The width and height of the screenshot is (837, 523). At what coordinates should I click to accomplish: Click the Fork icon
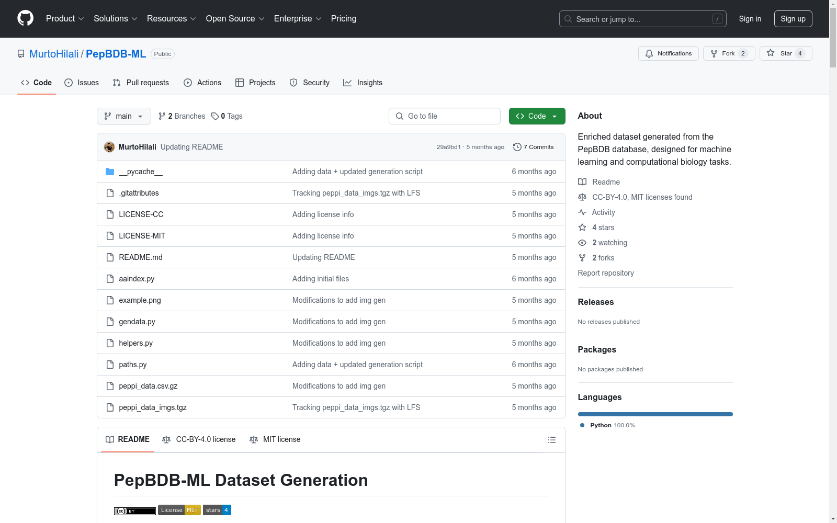pos(714,53)
